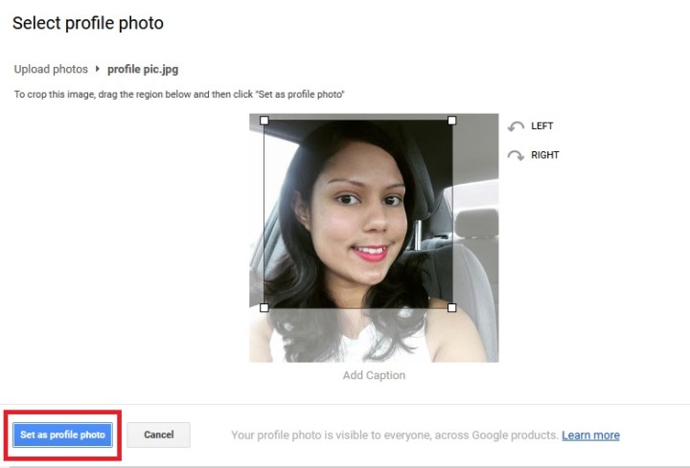This screenshot has height=468, width=690.
Task: Click the rotate left arrow icon
Action: [516, 126]
